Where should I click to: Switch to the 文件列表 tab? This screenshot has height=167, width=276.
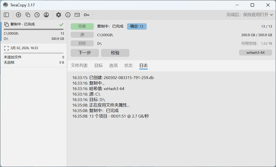coord(79,65)
